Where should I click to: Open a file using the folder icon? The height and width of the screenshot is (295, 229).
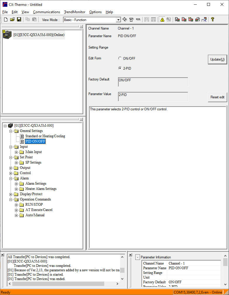point(12,19)
